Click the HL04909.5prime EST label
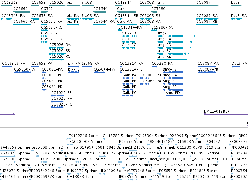This screenshot has height=181, width=248. (x=114, y=171)
